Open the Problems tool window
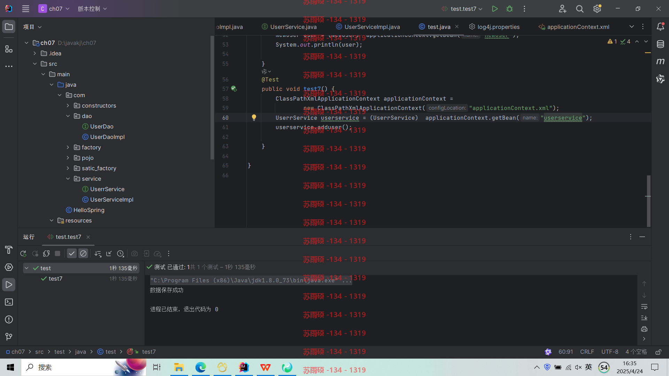This screenshot has height=376, width=669. [x=9, y=320]
